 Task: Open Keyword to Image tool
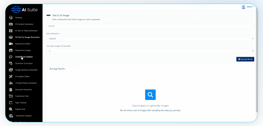coord(23,50)
